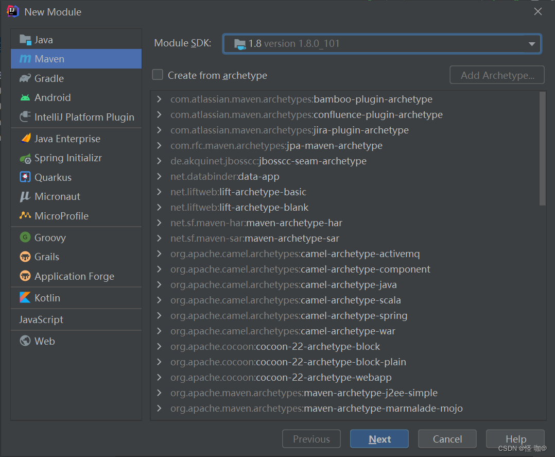Click 'Create from archetype' label text

click(x=217, y=75)
